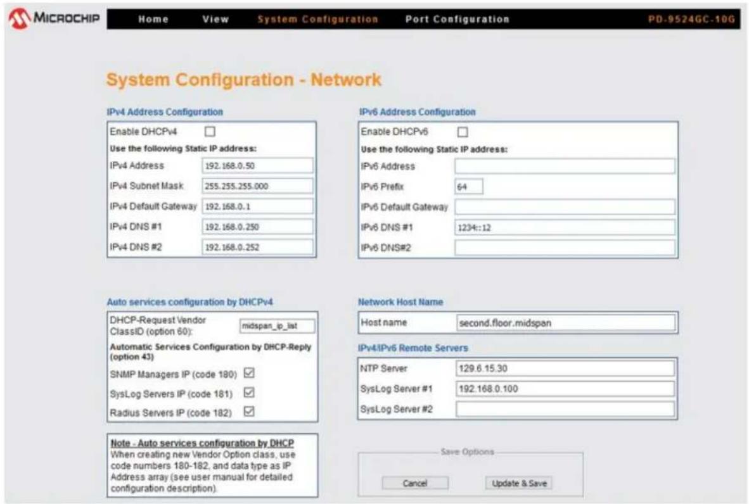
Task: Click the IPv4 Address field
Action: pyautogui.click(x=257, y=166)
